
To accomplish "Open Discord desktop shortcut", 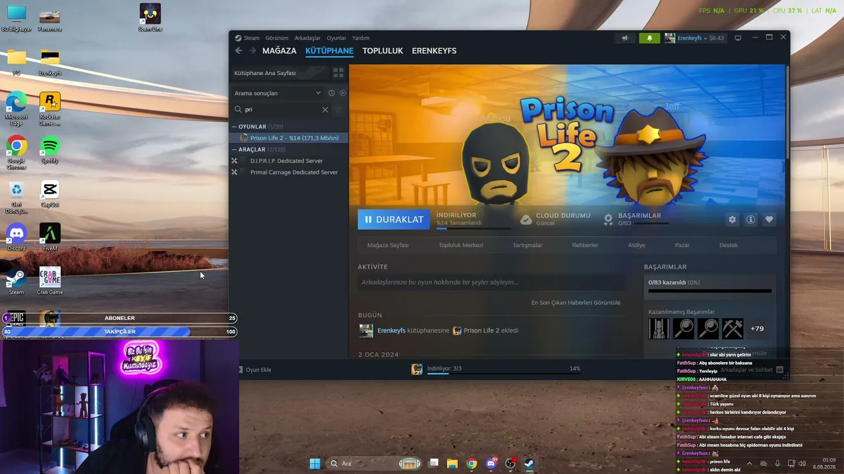I will (16, 237).
